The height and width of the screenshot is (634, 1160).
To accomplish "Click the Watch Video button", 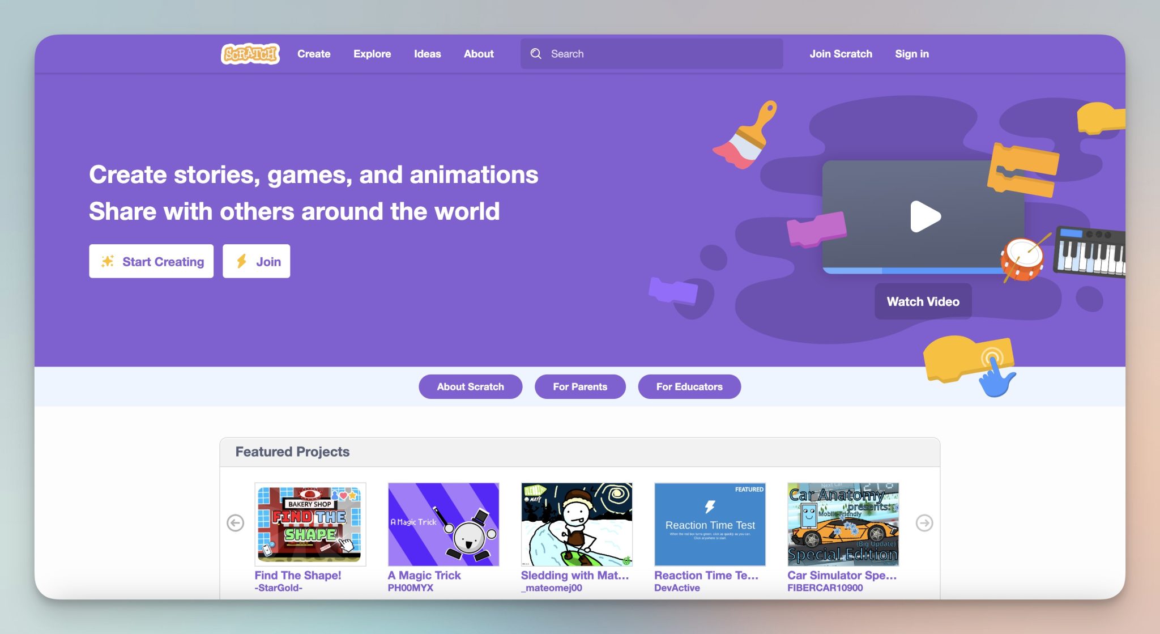I will 923,301.
